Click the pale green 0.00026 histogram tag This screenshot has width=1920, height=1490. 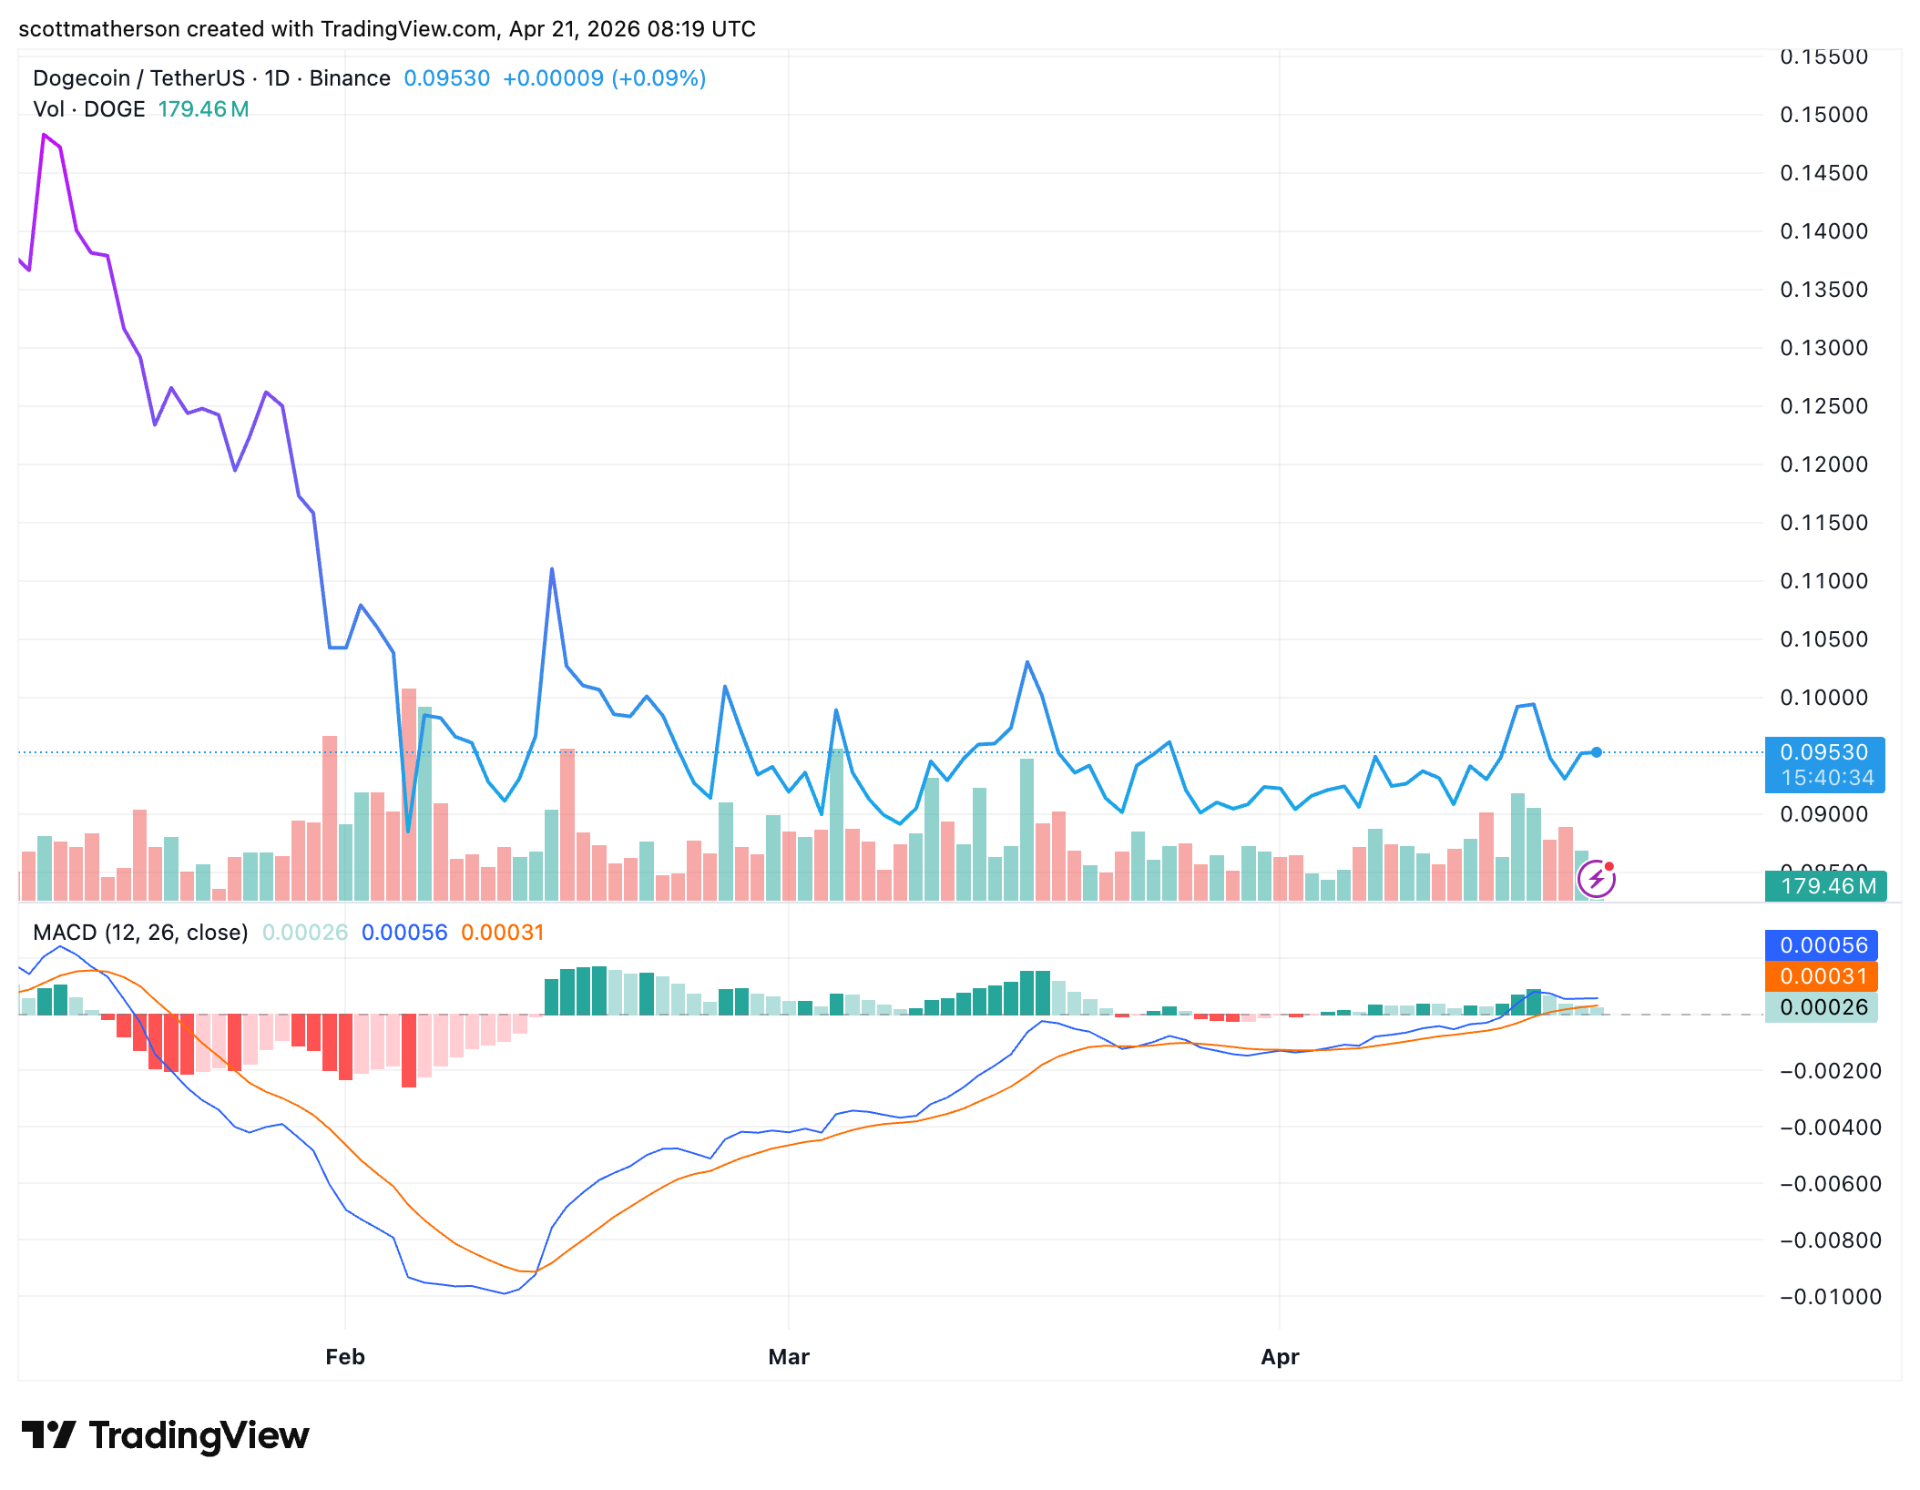pyautogui.click(x=1822, y=1007)
